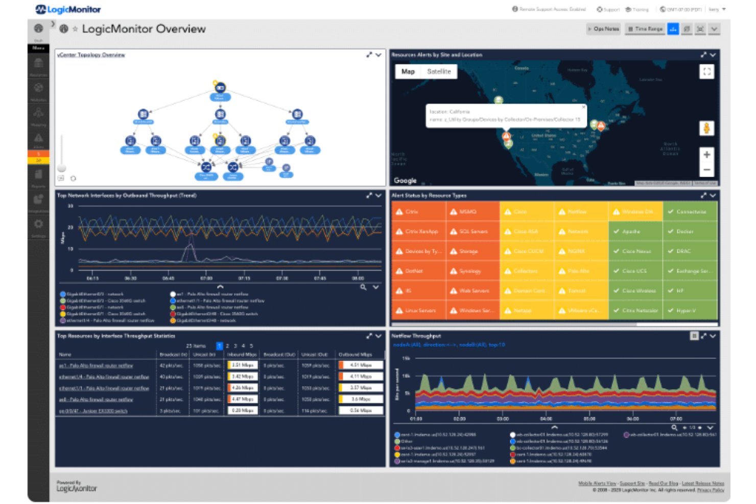Open the Alerts triangle icon in sidebar
The height and width of the screenshot is (504, 756).
point(38,138)
